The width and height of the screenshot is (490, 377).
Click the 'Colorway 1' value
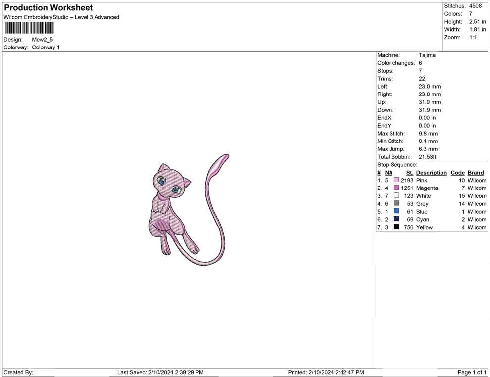46,47
